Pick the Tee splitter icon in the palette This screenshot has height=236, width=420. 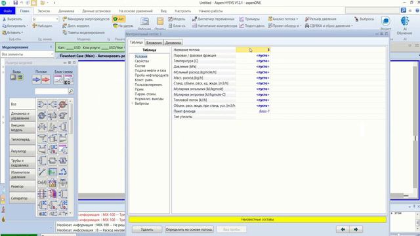click(52, 104)
